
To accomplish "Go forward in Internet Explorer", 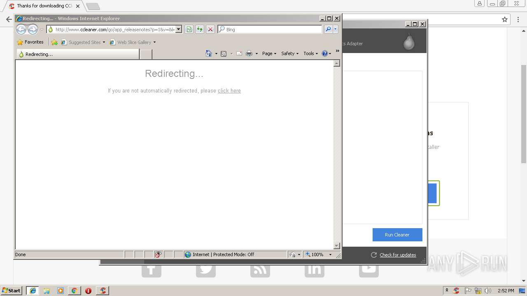I will pyautogui.click(x=33, y=29).
